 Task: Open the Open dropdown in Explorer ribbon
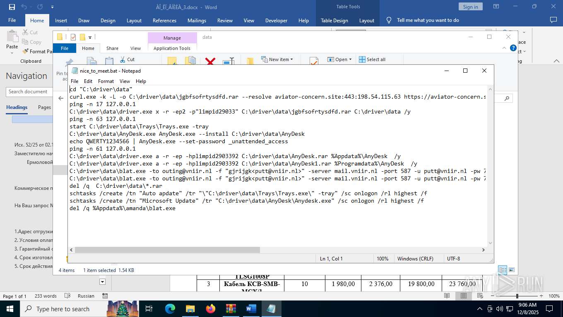coord(339,59)
